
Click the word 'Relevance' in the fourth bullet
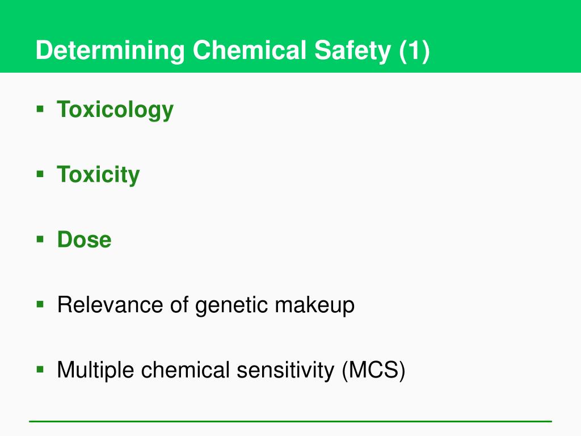[110, 305]
